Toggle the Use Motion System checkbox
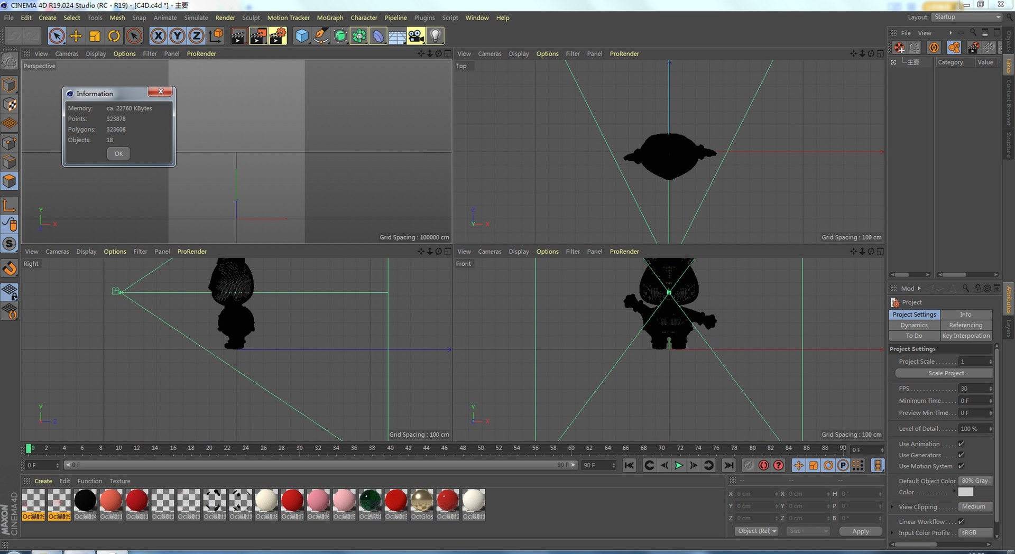 coord(961,466)
